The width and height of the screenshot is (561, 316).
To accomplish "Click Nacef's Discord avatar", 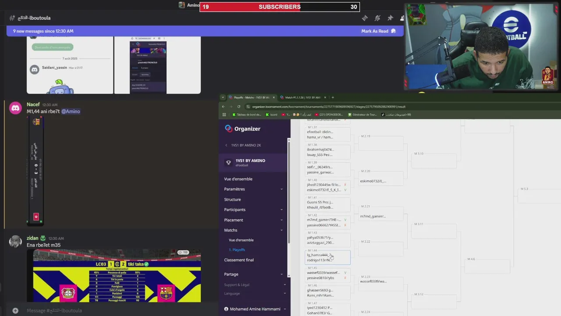I will [15, 108].
